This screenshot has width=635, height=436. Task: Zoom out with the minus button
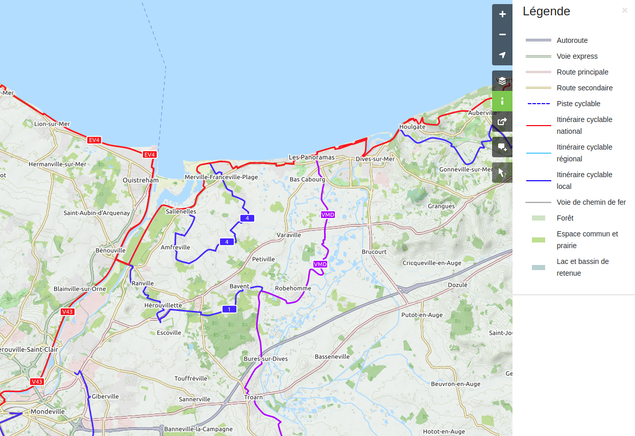(502, 35)
